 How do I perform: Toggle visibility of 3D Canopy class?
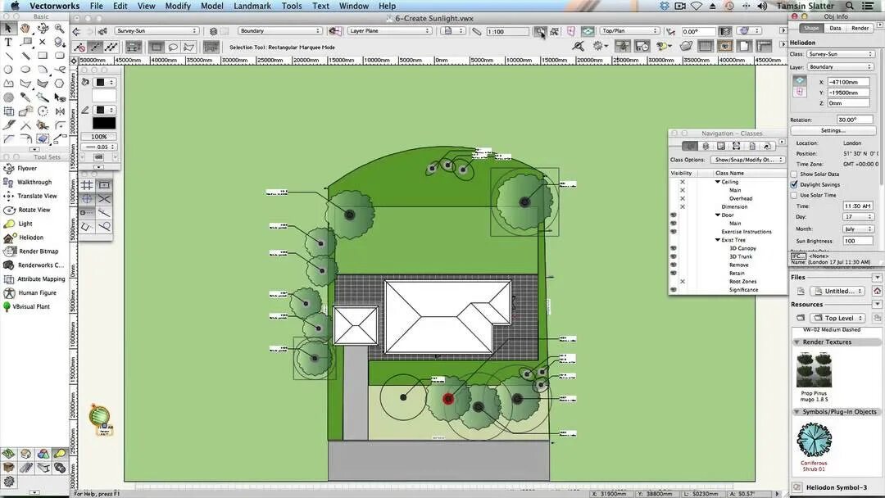[x=674, y=248]
